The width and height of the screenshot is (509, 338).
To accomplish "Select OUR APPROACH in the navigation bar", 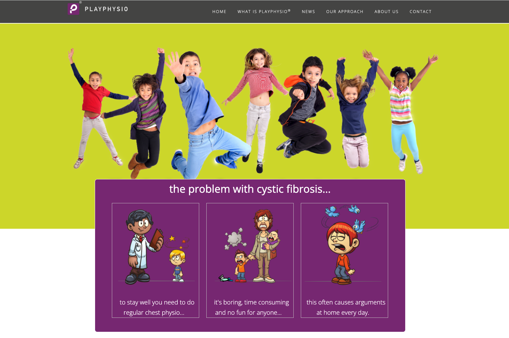I will coord(345,11).
